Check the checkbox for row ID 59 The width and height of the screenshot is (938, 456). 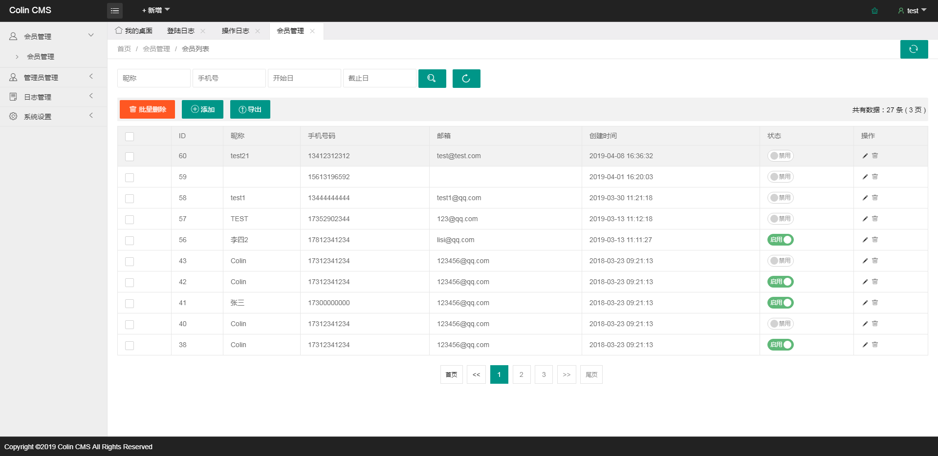tap(130, 178)
